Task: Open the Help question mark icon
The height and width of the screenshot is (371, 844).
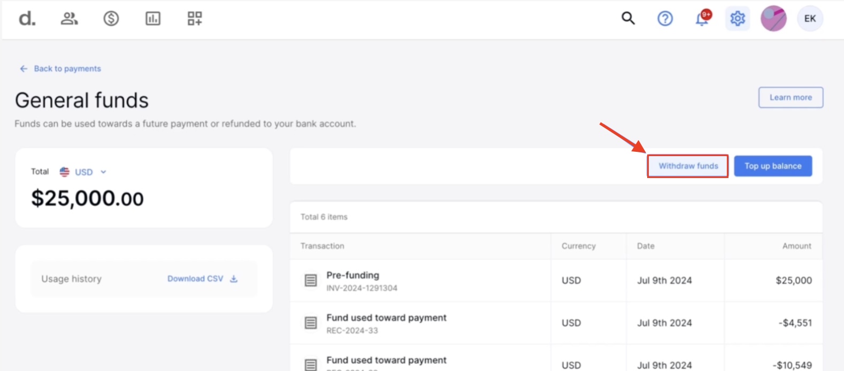Action: pos(665,18)
